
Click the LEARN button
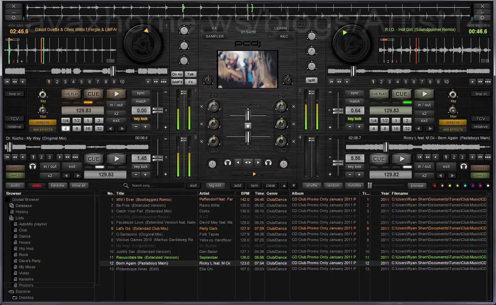tap(280, 28)
